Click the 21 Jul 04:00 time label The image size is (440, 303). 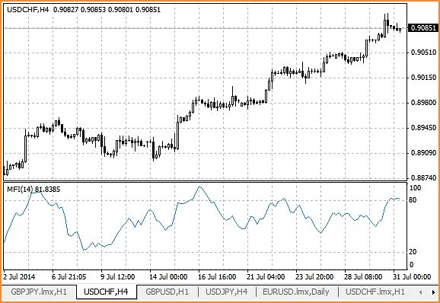[266, 277]
